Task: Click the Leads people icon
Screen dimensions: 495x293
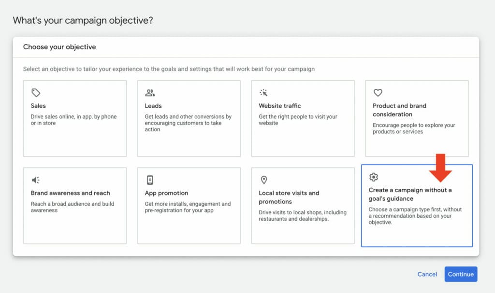Action: pyautogui.click(x=150, y=93)
